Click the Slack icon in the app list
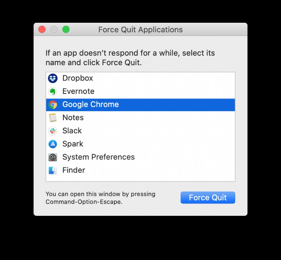 53,130
